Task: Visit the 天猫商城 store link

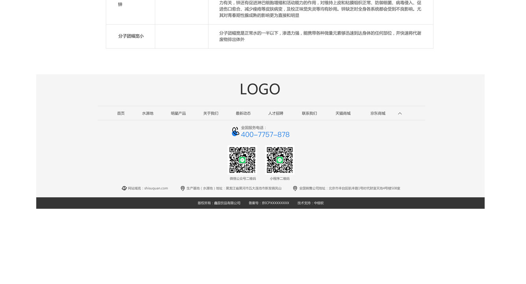Action: (x=343, y=113)
